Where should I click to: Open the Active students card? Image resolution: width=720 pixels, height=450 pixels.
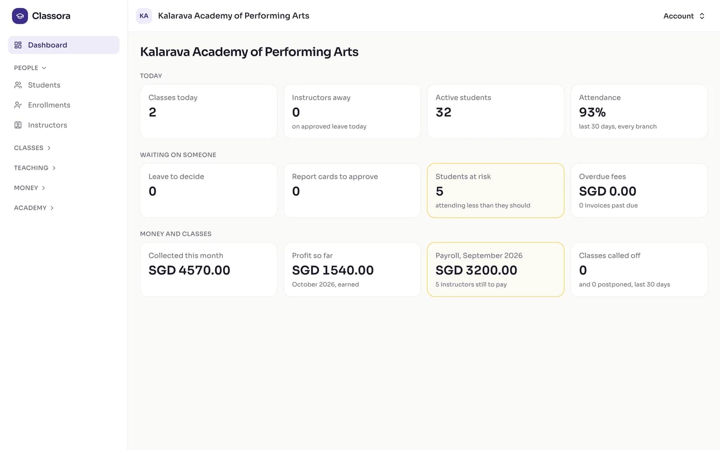click(x=495, y=112)
